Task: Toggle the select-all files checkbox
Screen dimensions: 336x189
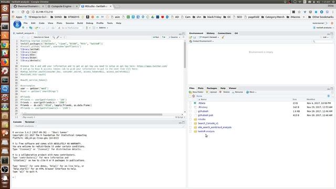Action: point(190,96)
